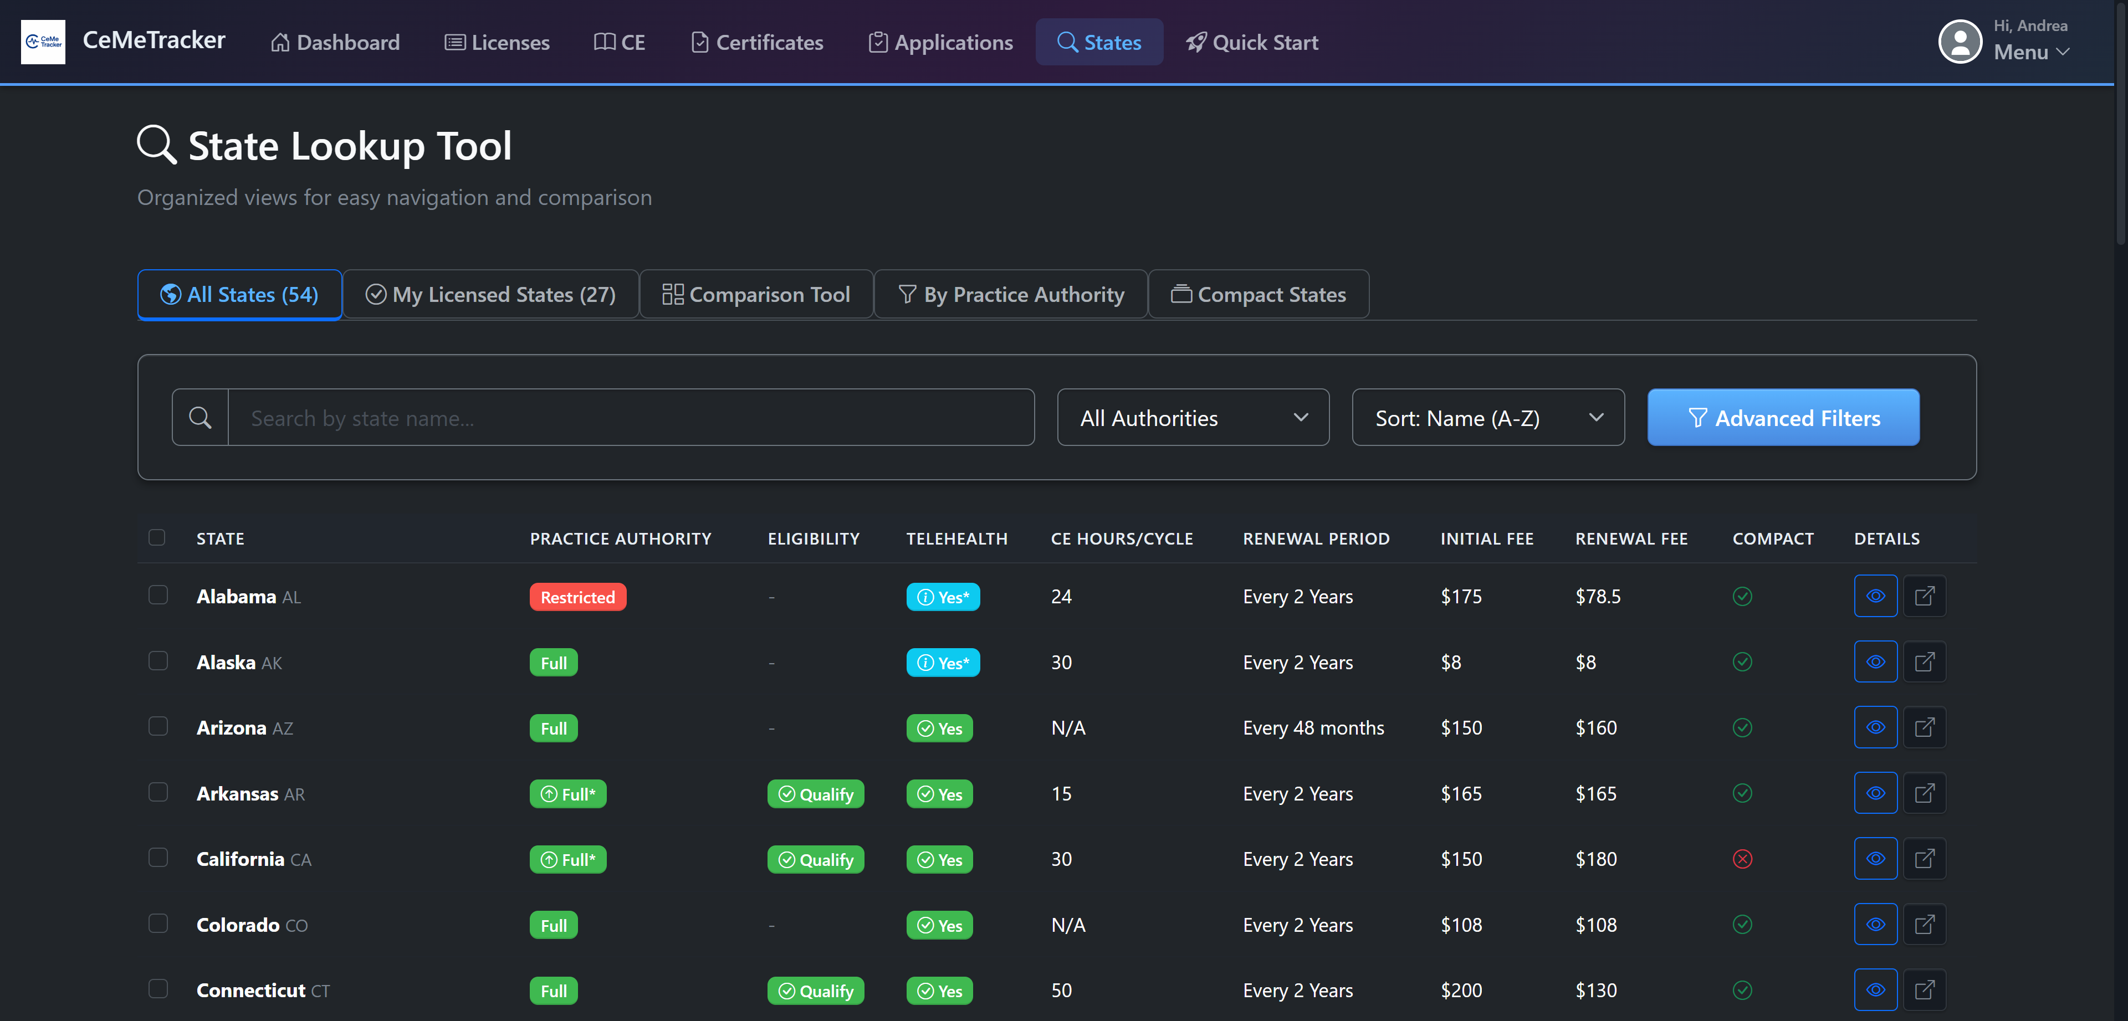Open Alaska in external link view
Screen dimensions: 2128x1021
point(1926,661)
